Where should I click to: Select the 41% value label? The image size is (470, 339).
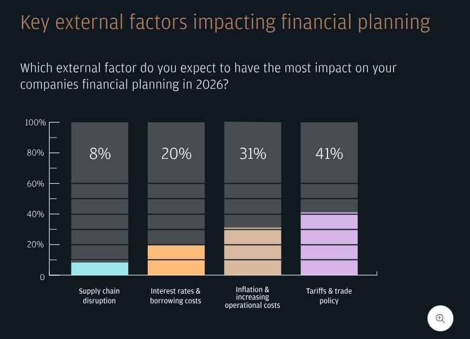pos(329,154)
